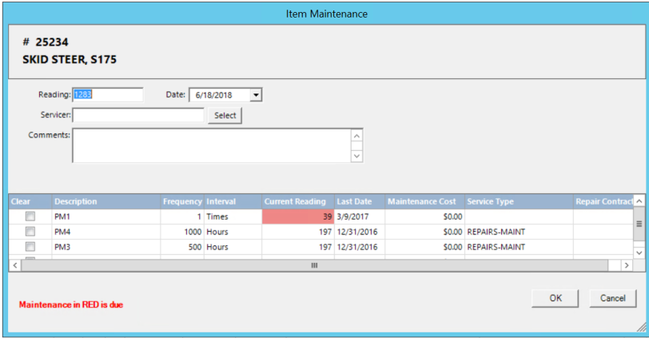649x338 pixels.
Task: Select the PM1 description cell
Action: pos(106,217)
